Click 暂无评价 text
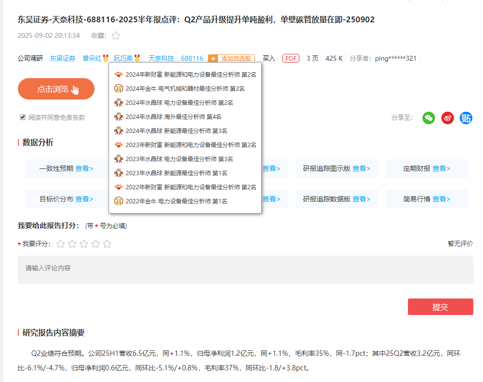483x382 pixels. (460, 244)
